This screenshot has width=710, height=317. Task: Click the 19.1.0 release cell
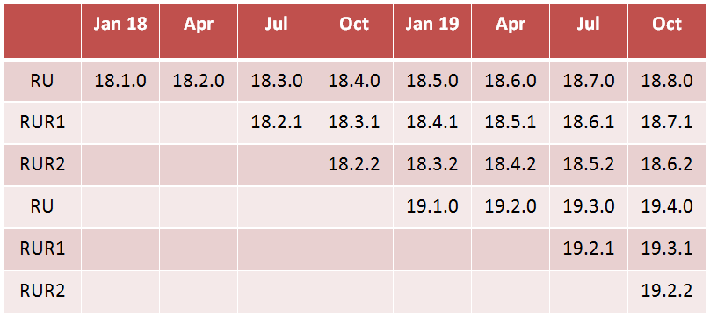[x=432, y=207]
